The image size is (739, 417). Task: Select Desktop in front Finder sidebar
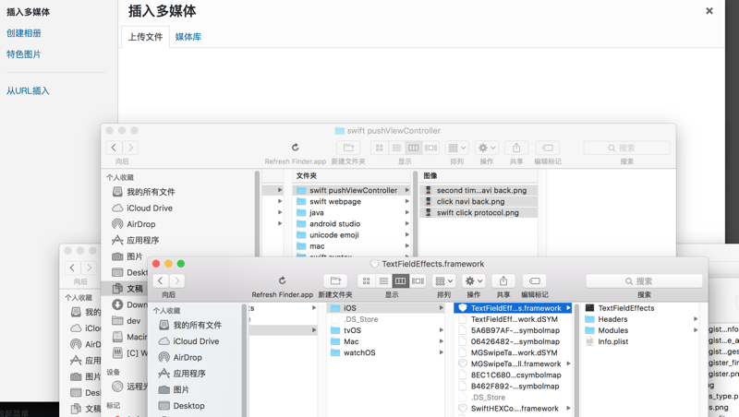[x=181, y=406]
